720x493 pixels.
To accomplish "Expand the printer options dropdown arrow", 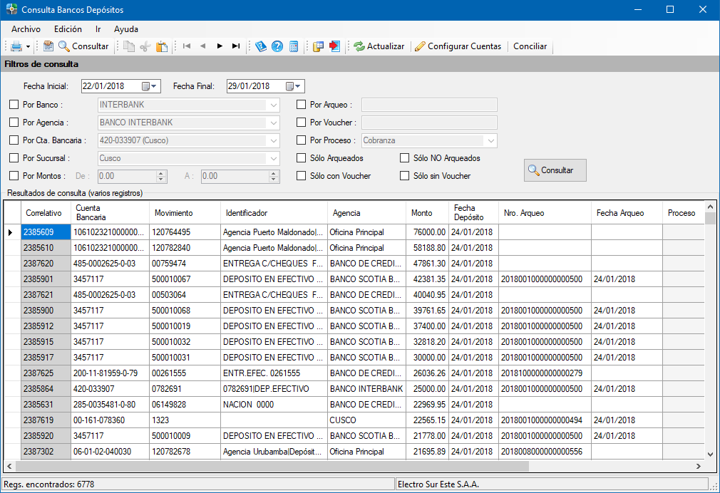I will point(28,47).
